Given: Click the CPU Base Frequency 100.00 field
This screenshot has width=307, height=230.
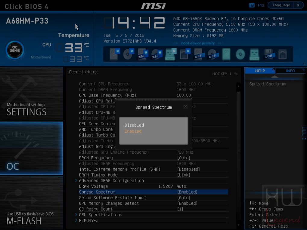Looking at the screenshot, I should pos(184,95).
